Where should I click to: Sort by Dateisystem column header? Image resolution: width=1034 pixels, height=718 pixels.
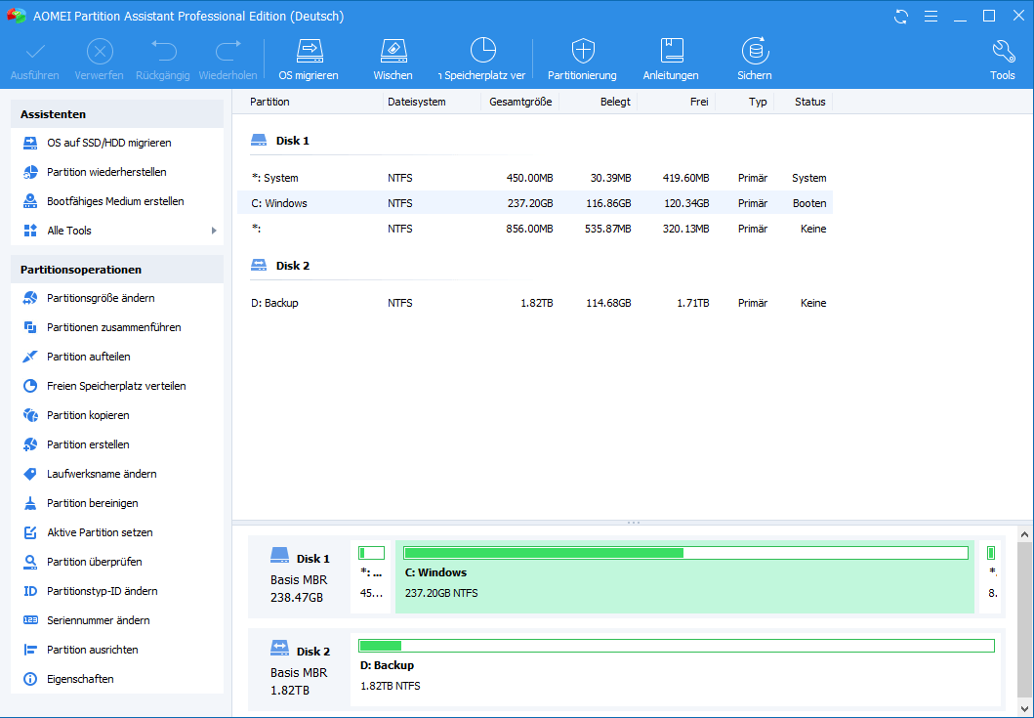pyautogui.click(x=417, y=102)
